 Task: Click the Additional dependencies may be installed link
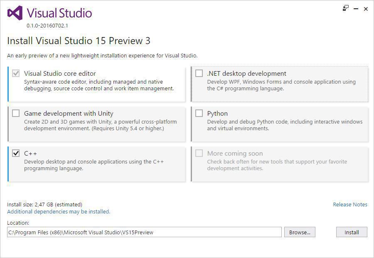(x=59, y=212)
